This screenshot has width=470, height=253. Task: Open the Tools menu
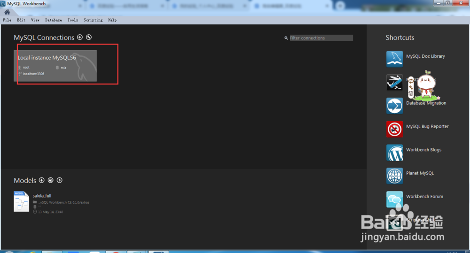click(x=72, y=20)
